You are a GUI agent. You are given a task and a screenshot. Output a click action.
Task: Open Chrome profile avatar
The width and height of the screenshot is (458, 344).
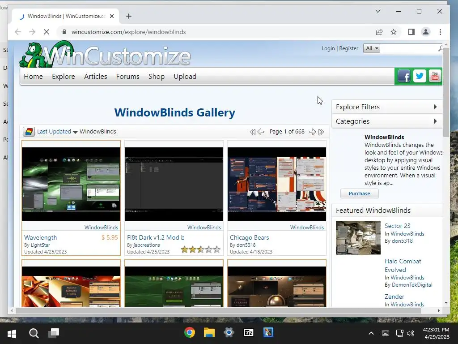coord(426,32)
